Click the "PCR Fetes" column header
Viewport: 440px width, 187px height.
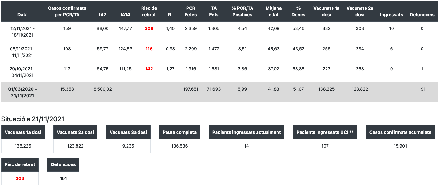[191, 11]
